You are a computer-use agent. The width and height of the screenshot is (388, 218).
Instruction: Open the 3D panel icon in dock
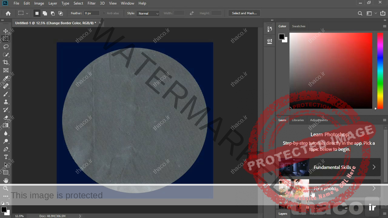coord(269,41)
